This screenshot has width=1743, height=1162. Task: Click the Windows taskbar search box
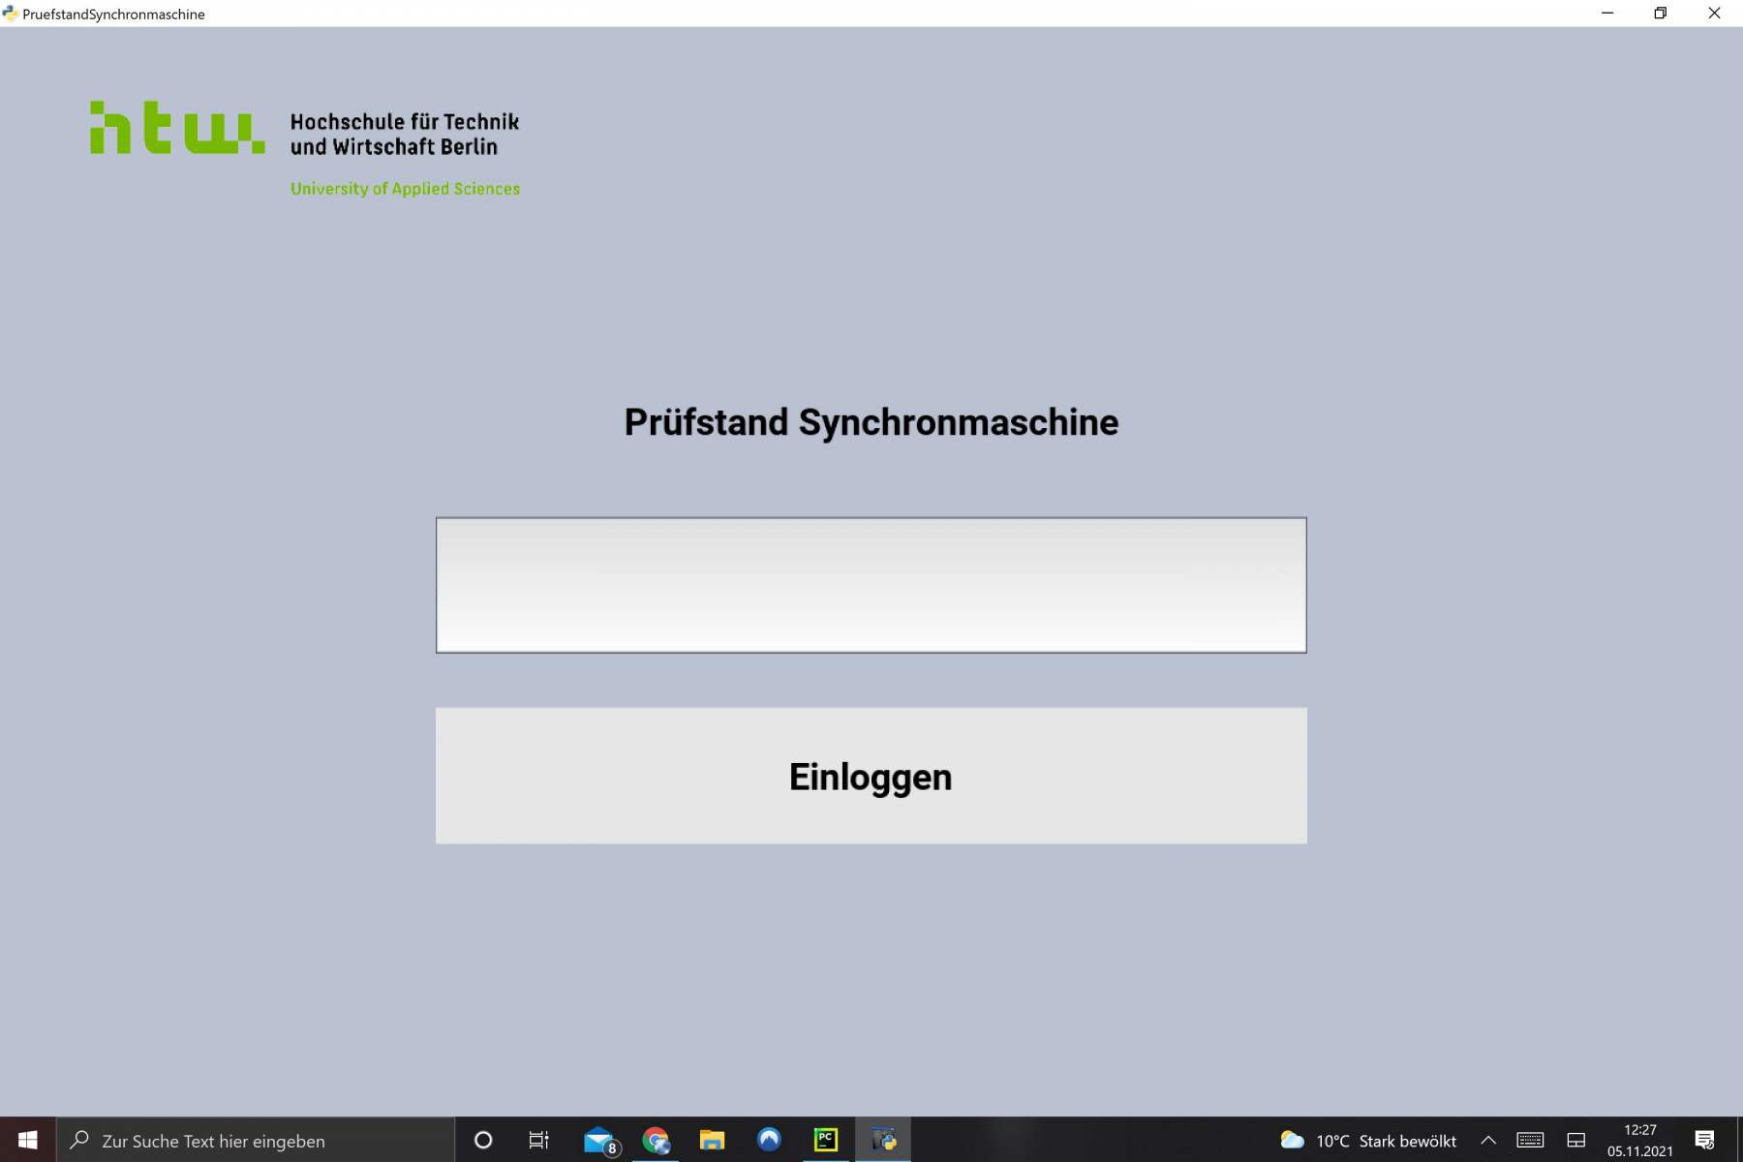tap(257, 1140)
